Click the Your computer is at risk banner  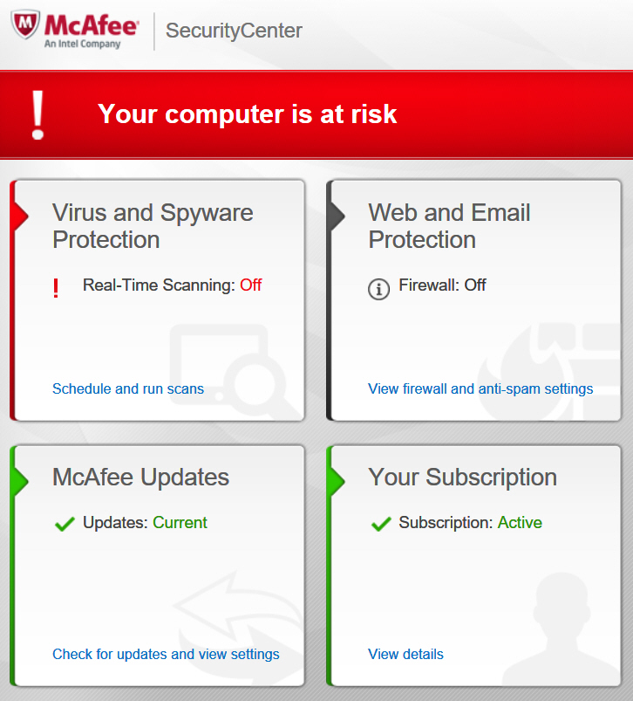tap(247, 114)
